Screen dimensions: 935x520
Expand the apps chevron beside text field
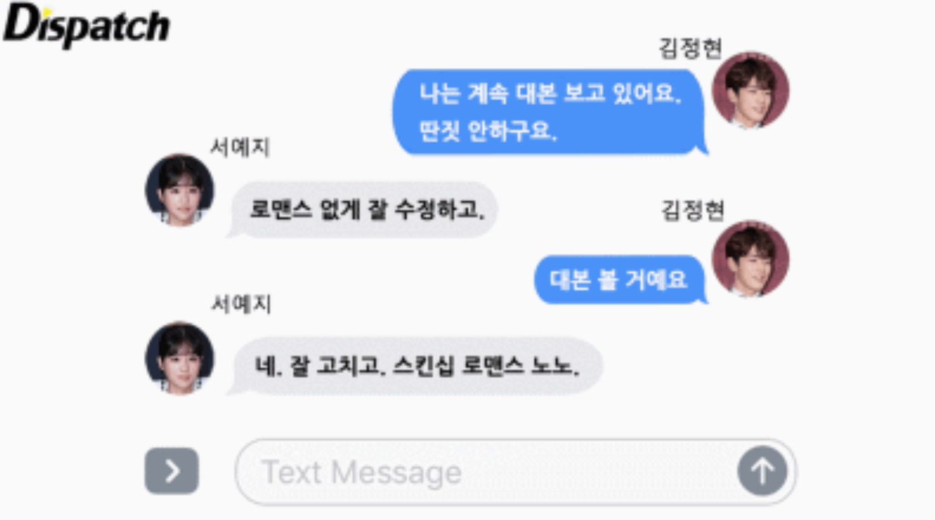pos(171,471)
